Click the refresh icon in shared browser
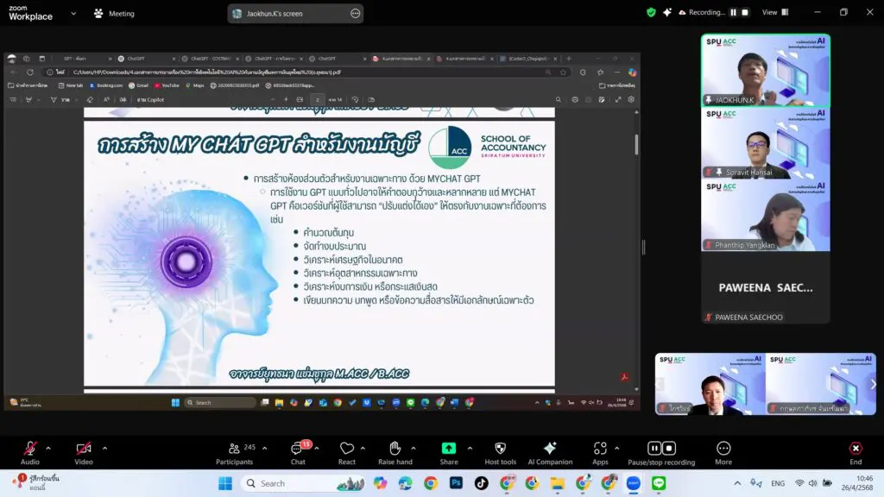Screen dimensions: 884x497 (x=30, y=72)
